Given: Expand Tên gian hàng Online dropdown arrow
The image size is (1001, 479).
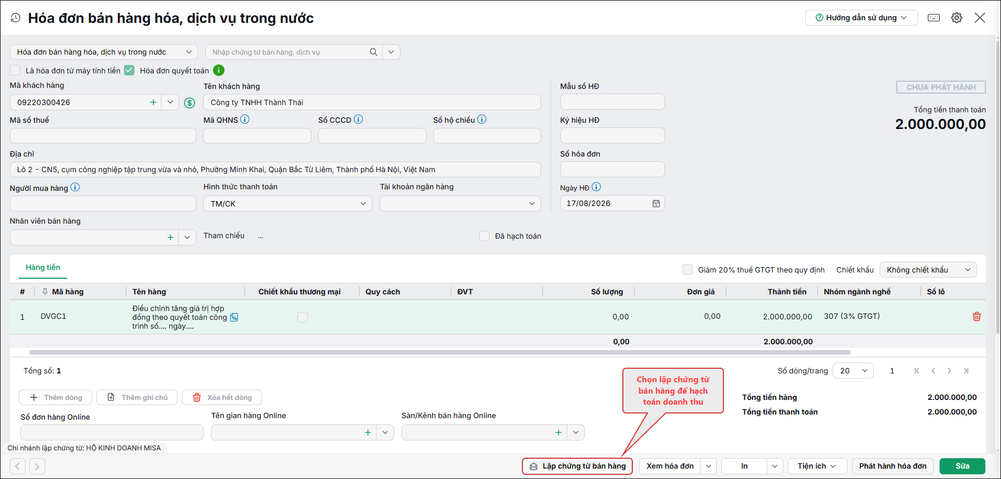Looking at the screenshot, I should pos(385,432).
